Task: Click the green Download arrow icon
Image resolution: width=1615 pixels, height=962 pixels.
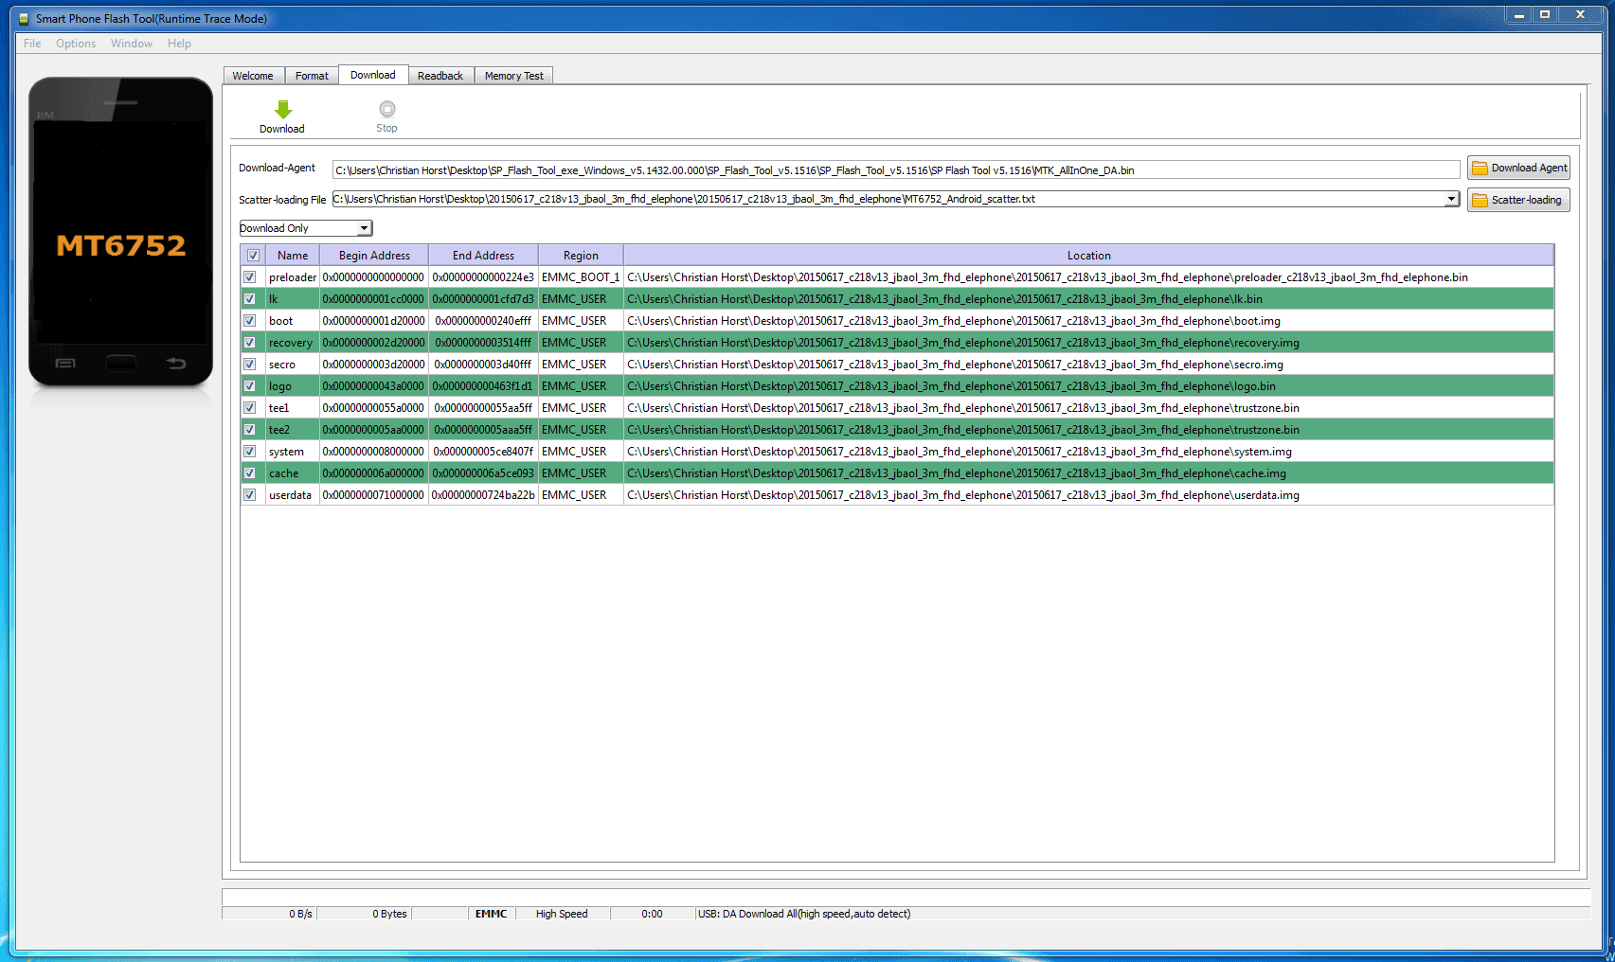Action: [x=282, y=110]
